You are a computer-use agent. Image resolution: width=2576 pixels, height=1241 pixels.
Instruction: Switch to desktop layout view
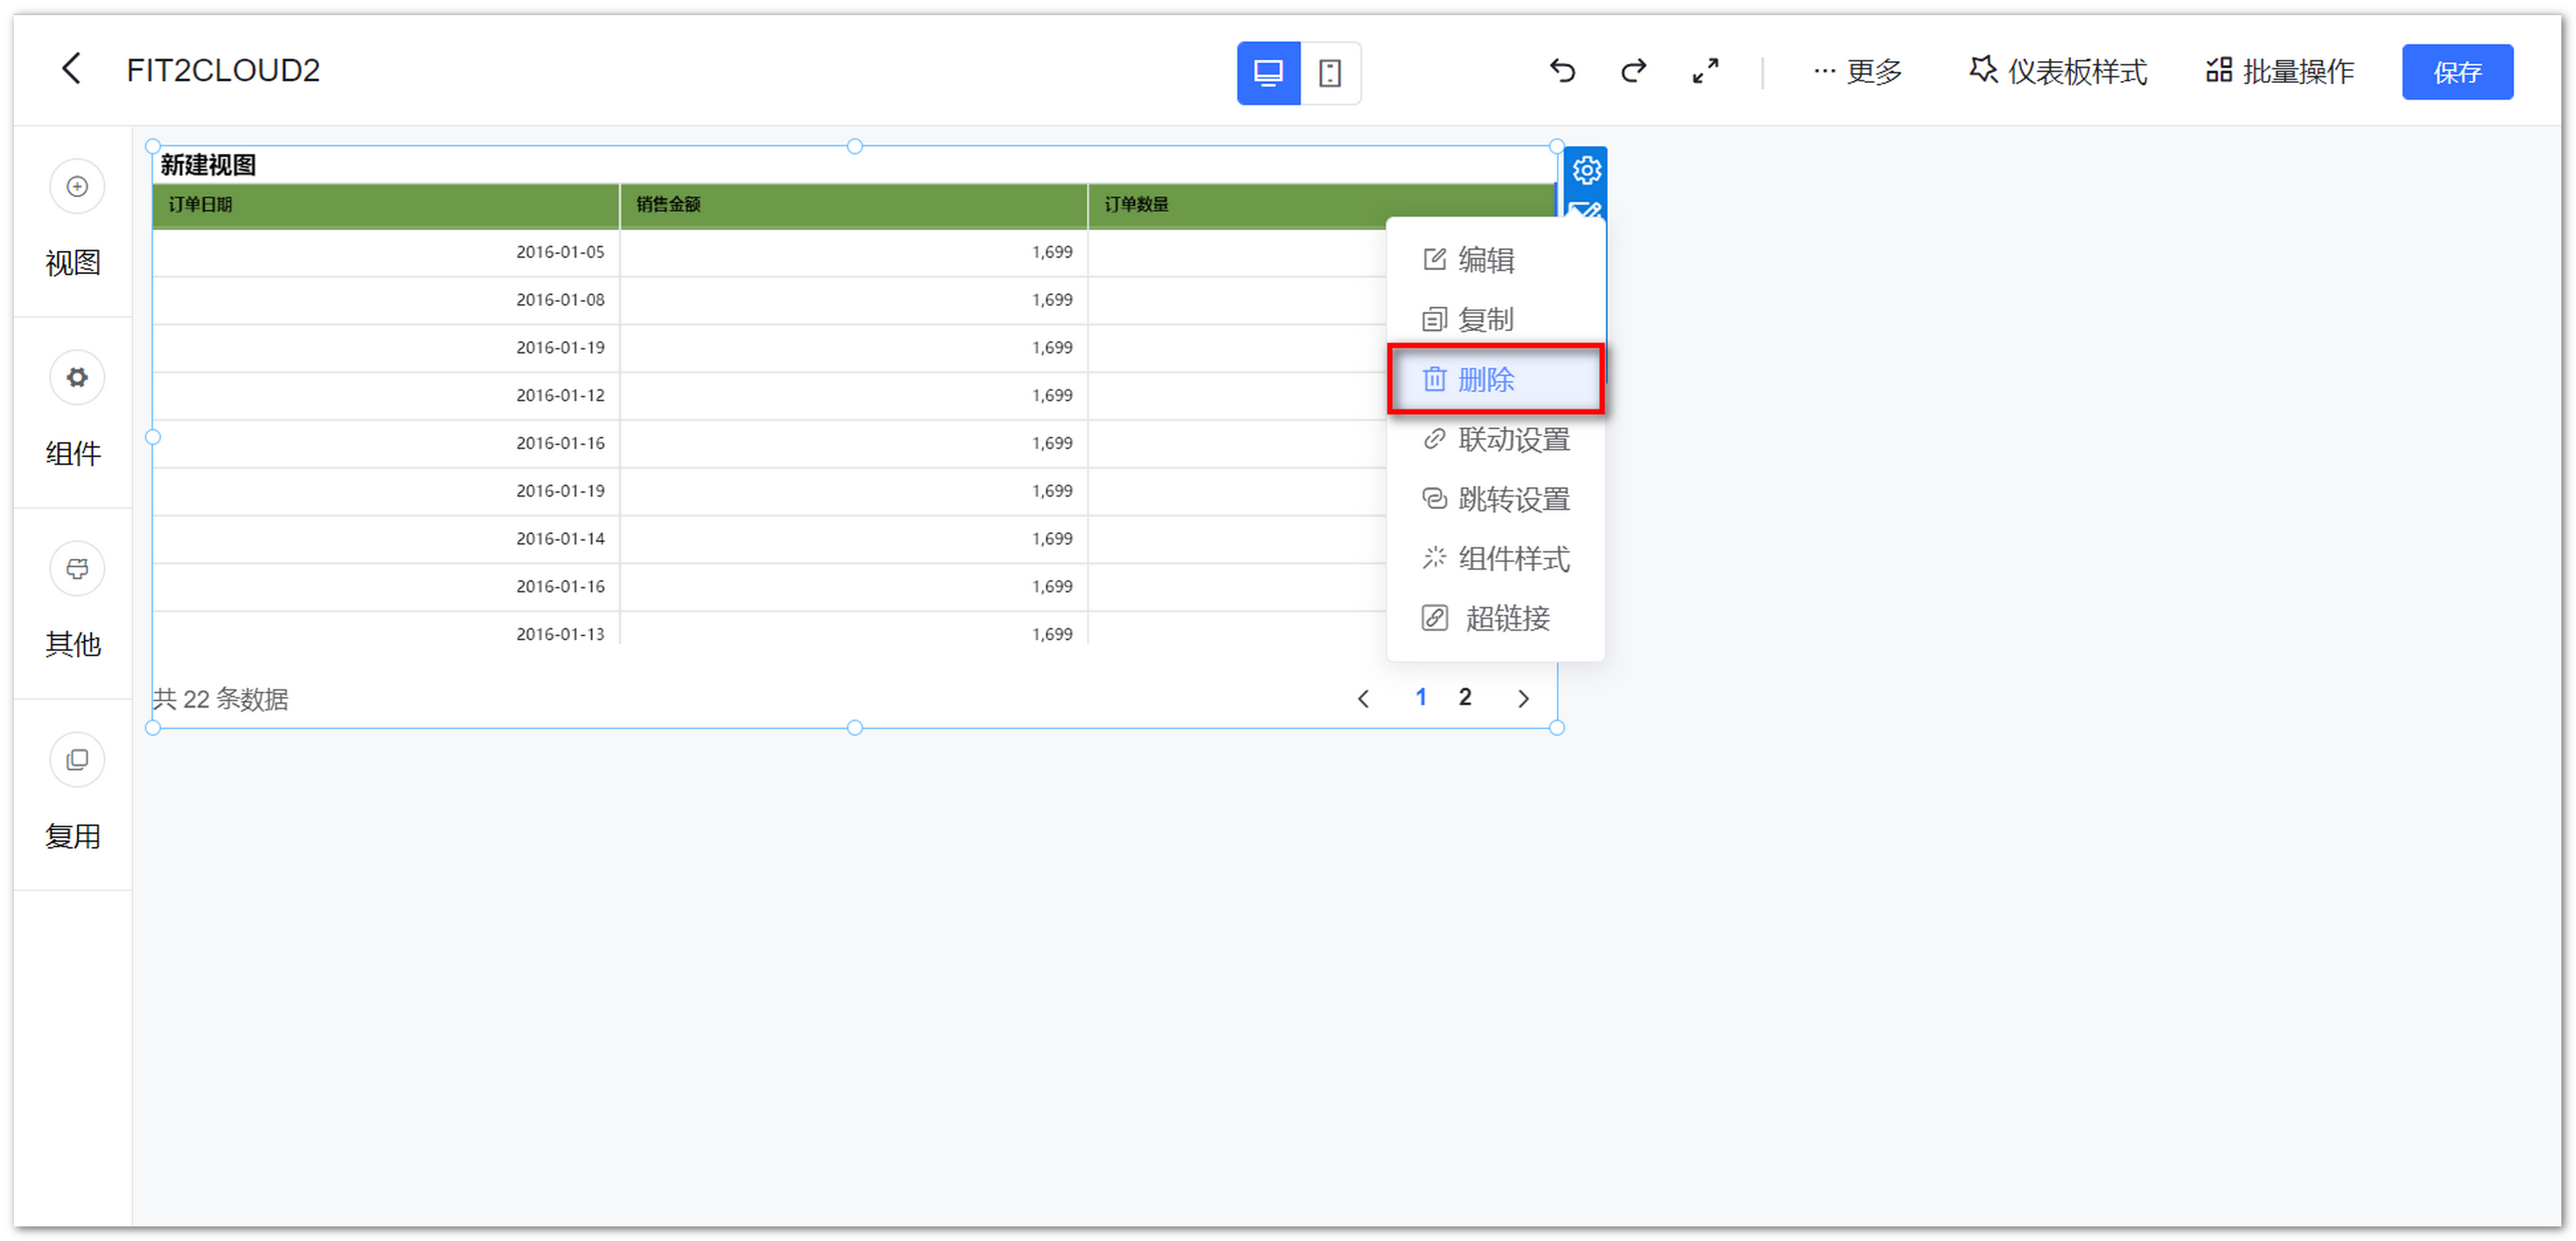1268,72
